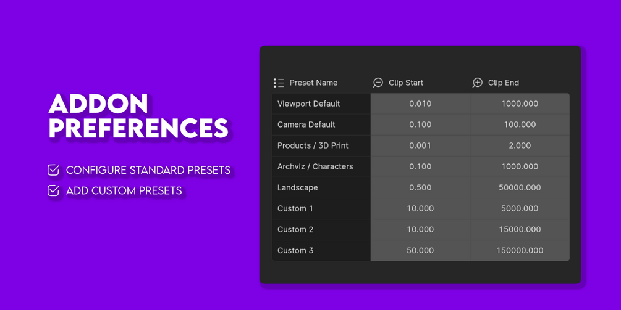Toggle the Configure Standard Presets checkbox
This screenshot has height=310, width=621.
tap(54, 170)
